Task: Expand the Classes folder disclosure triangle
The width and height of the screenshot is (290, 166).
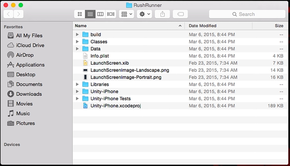Action: (x=77, y=42)
